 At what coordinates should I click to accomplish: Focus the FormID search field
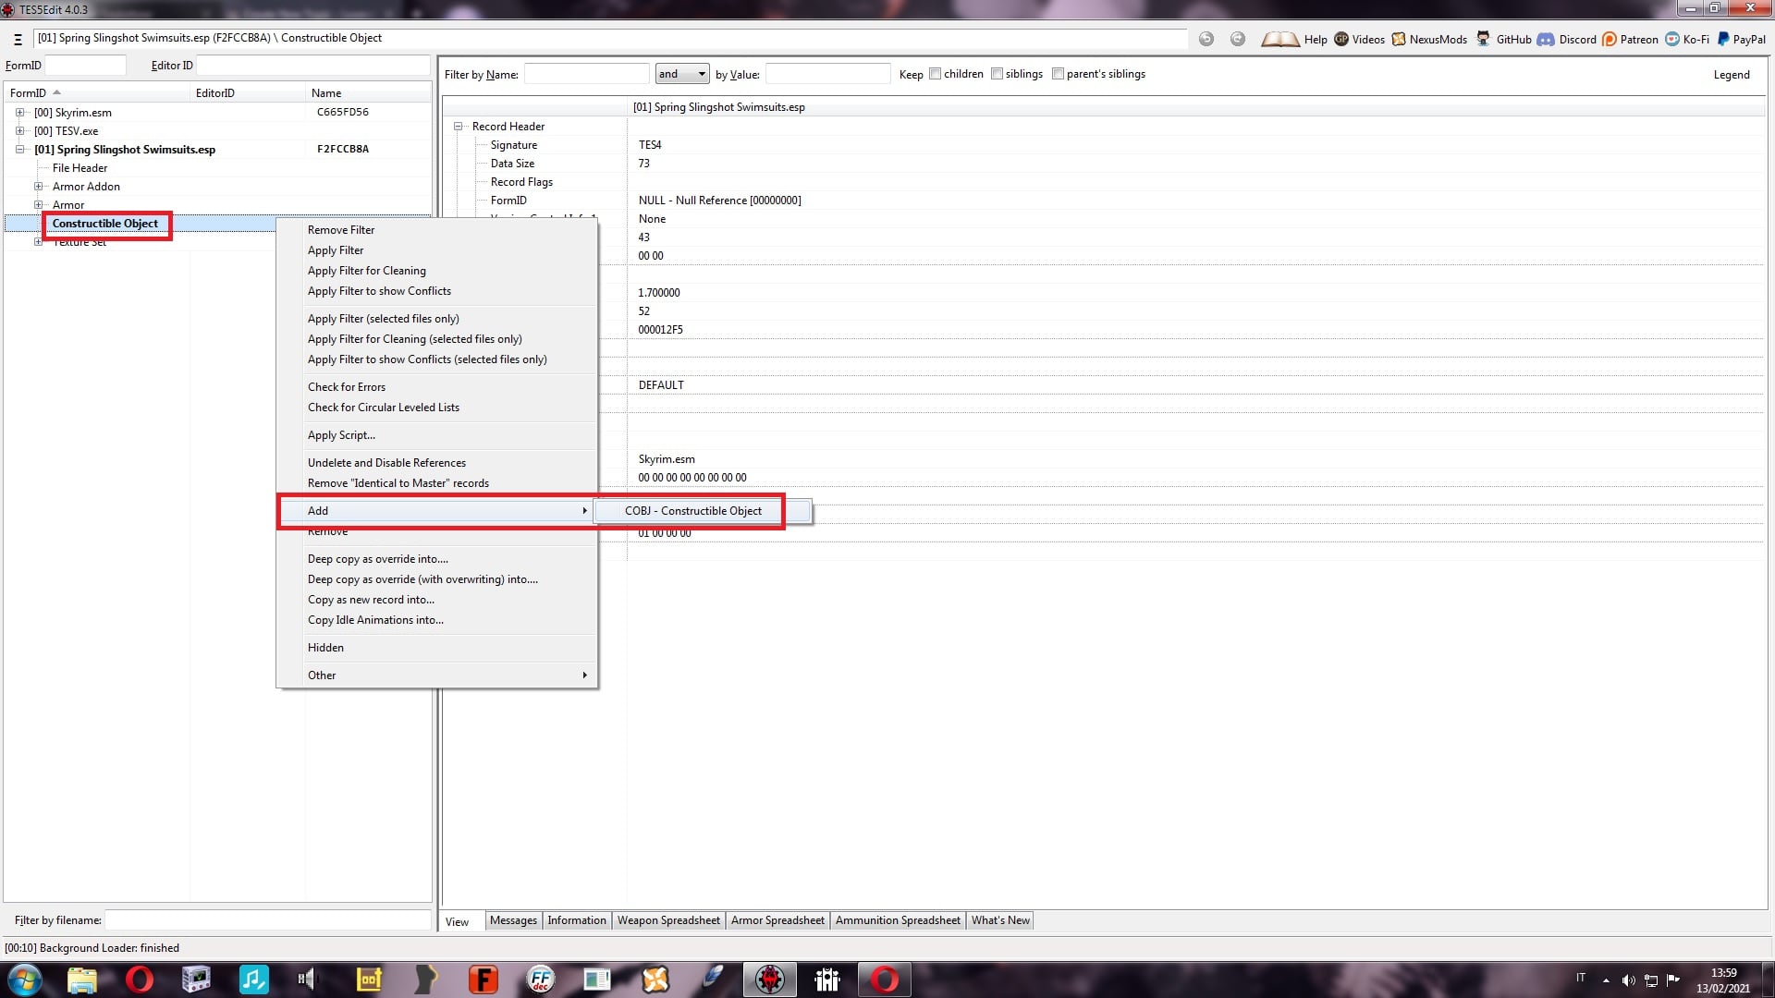85,66
